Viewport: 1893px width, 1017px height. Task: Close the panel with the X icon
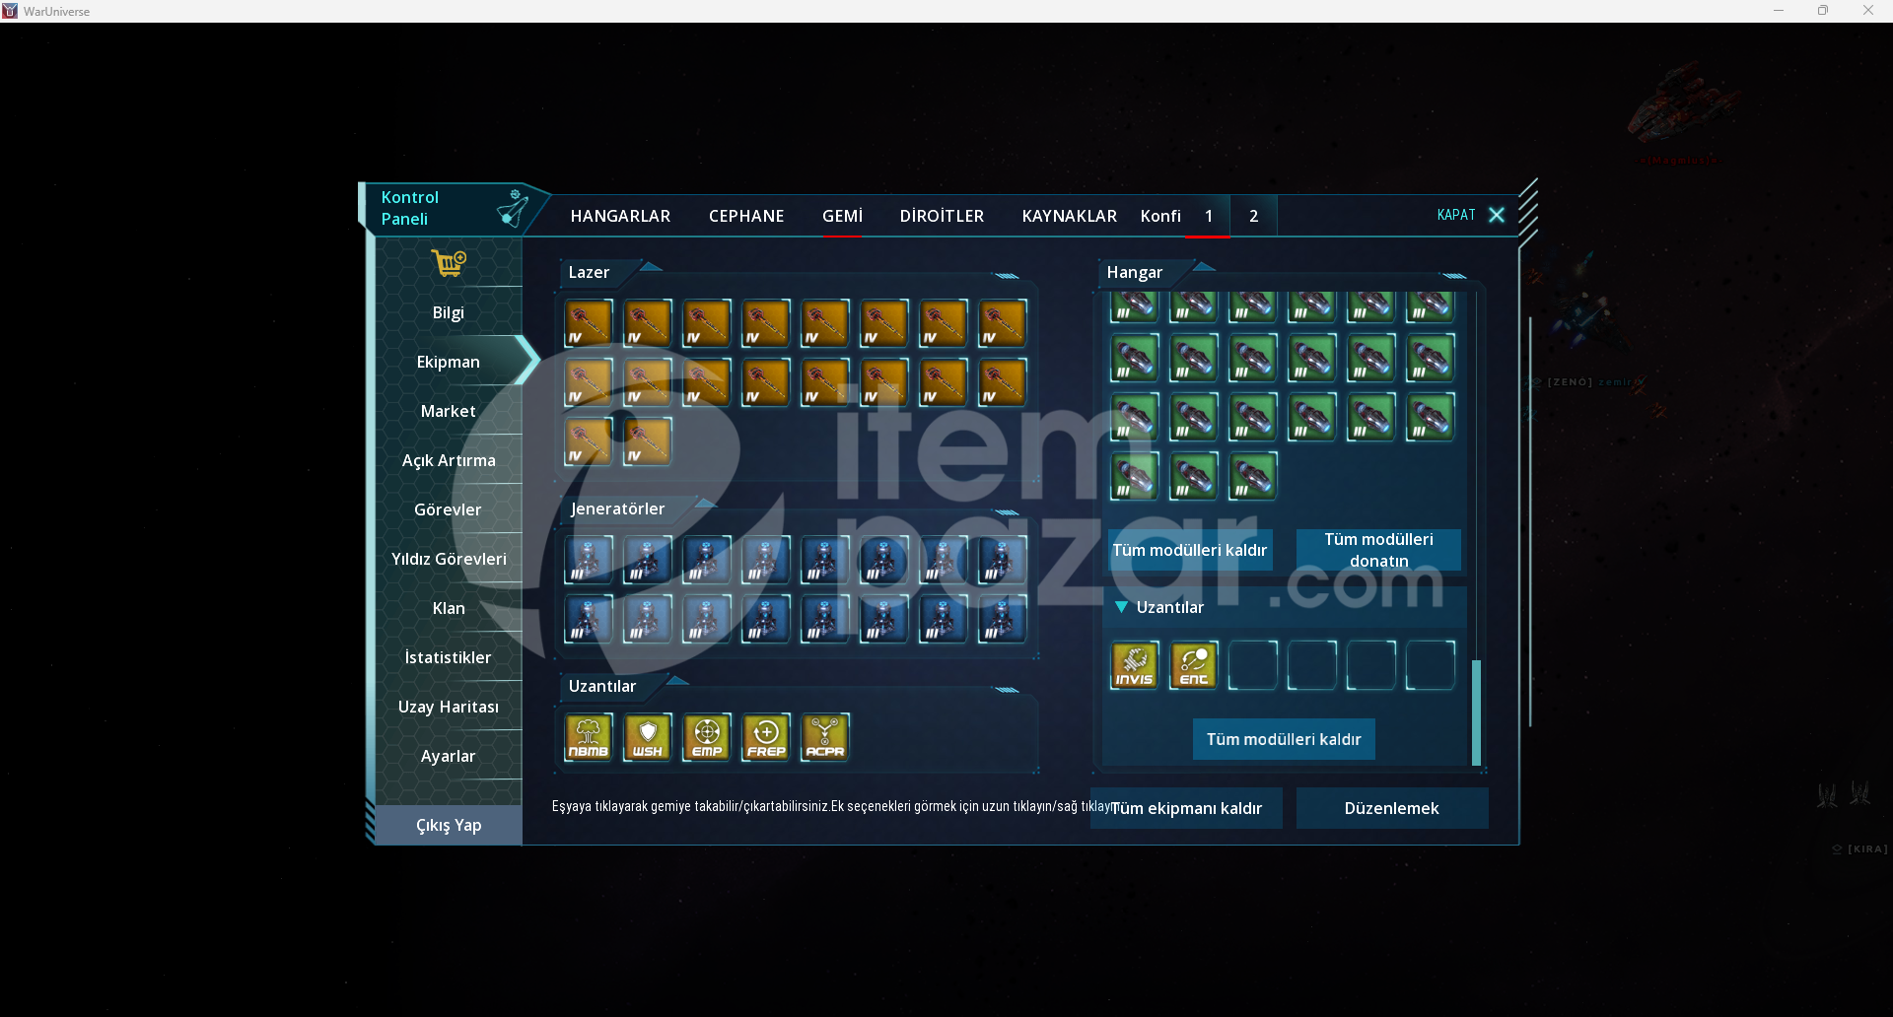point(1497,215)
